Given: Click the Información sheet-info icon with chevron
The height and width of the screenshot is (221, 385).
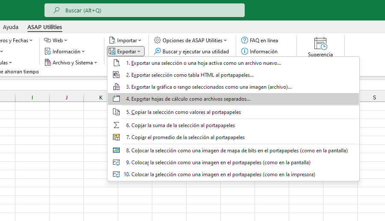Looking at the screenshot, I should [x=47, y=52].
